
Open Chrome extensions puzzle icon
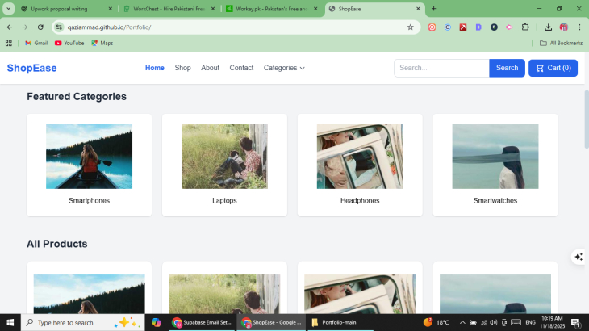[x=525, y=27]
